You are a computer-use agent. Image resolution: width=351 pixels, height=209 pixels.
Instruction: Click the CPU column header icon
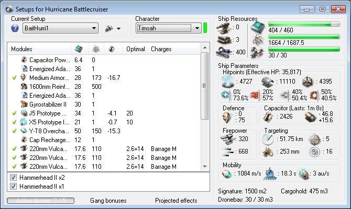(x=79, y=49)
